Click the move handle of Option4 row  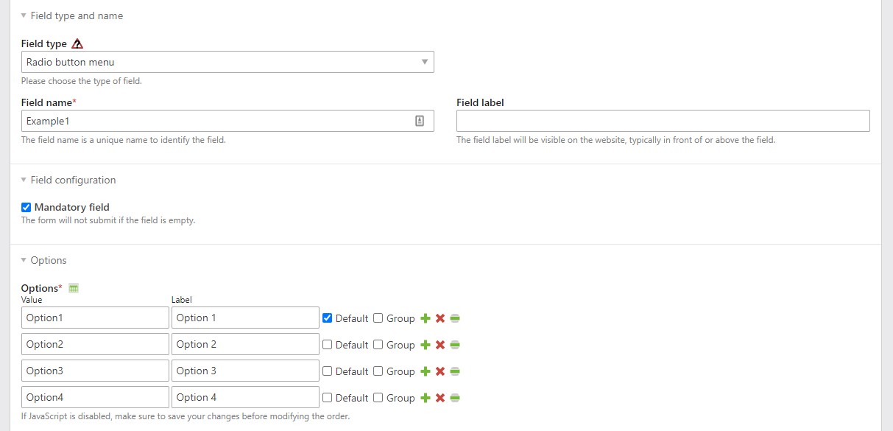coord(455,398)
